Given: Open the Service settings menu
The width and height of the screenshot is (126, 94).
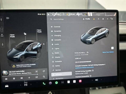Looking at the screenshot, I should click(x=57, y=70).
